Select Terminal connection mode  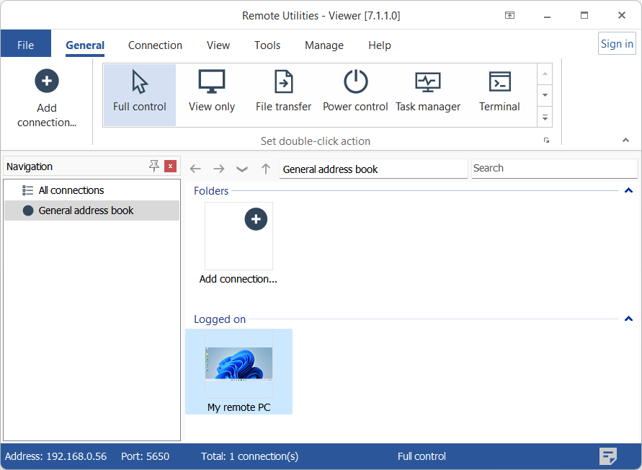click(499, 92)
